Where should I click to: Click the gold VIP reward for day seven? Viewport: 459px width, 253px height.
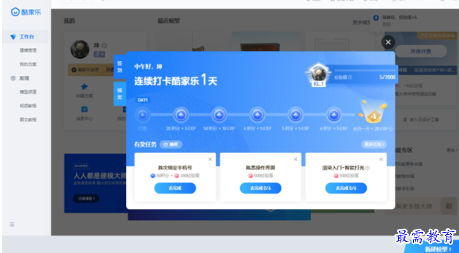(x=373, y=113)
